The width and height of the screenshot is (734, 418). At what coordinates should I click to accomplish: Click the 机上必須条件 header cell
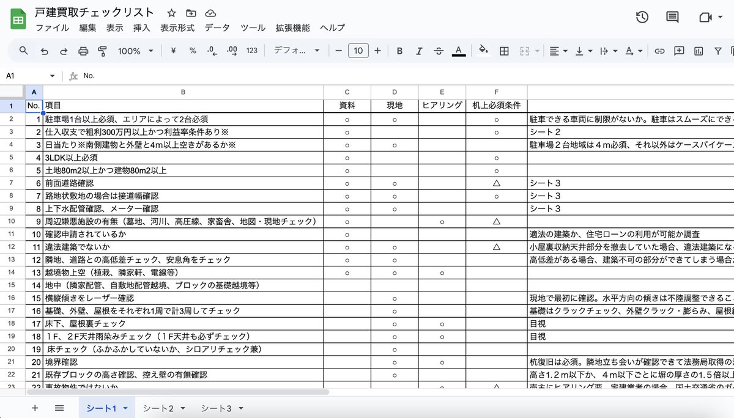497,105
